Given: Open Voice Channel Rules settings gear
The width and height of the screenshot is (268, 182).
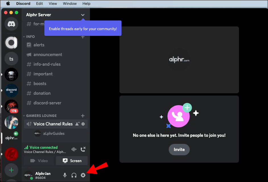Looking at the screenshot, I should coord(83,124).
